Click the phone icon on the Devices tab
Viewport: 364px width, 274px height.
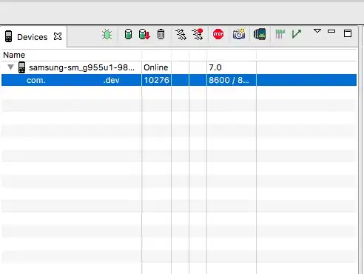[8, 36]
